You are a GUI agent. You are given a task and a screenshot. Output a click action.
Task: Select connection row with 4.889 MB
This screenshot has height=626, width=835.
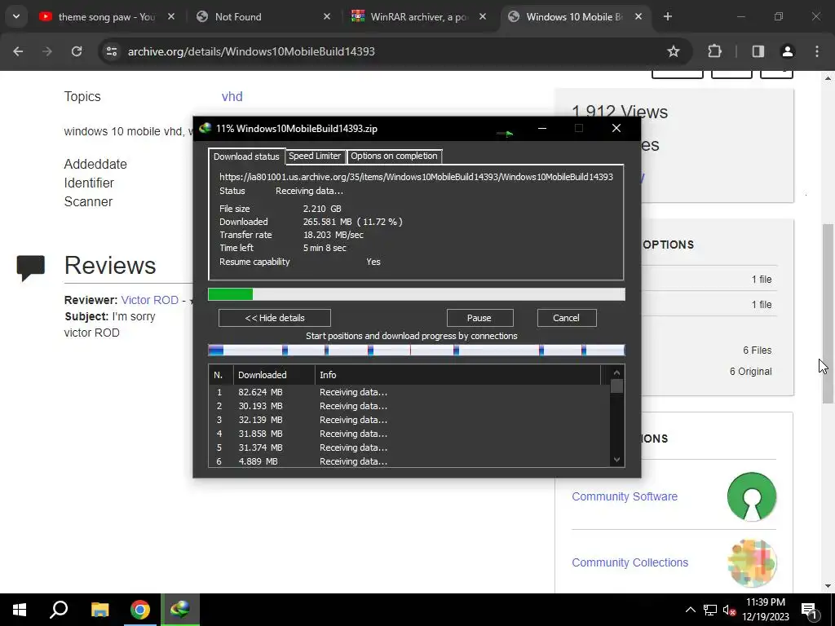(409, 461)
